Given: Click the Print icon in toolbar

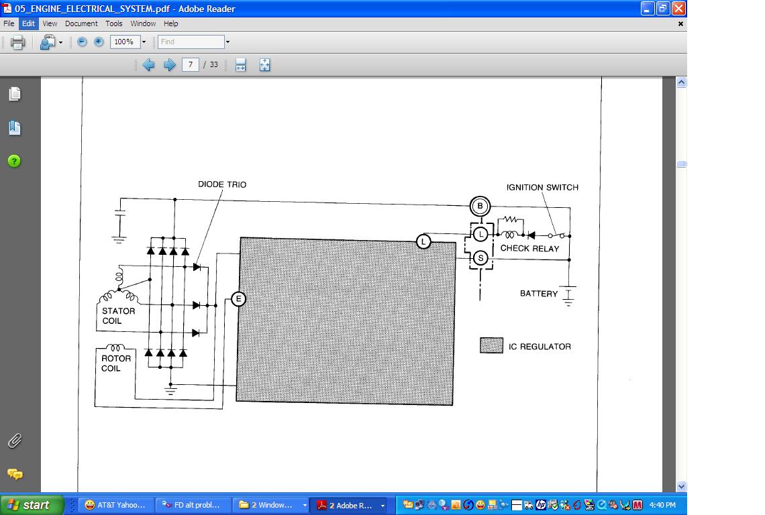Looking at the screenshot, I should coord(17,42).
